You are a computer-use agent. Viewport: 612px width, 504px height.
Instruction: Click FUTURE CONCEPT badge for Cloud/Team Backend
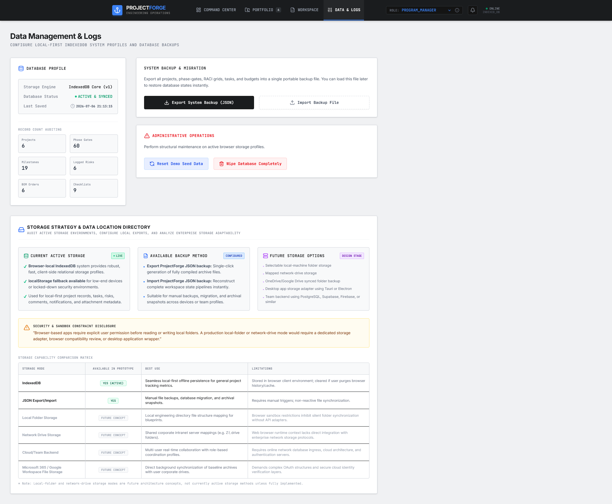click(113, 453)
